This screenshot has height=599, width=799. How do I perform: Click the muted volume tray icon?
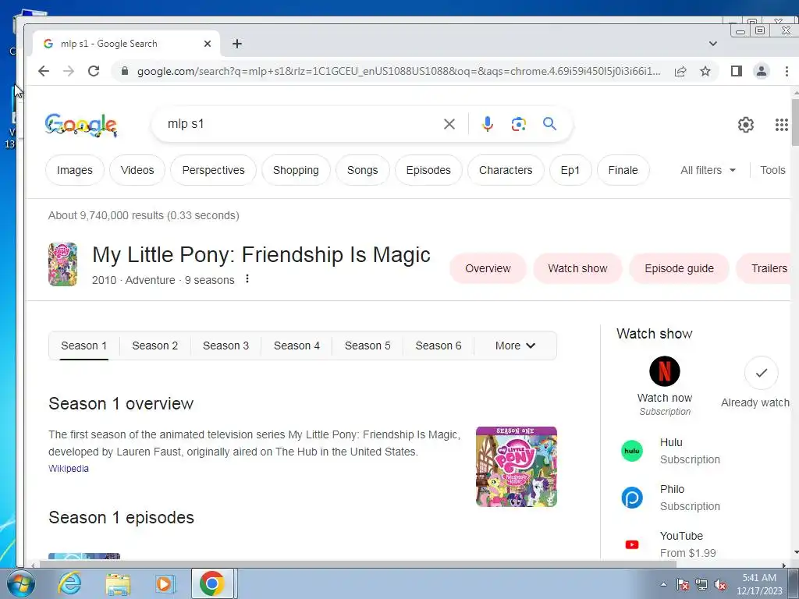[720, 584]
